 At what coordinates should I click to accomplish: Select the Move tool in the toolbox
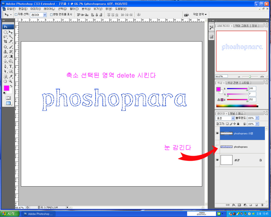click(x=11, y=32)
